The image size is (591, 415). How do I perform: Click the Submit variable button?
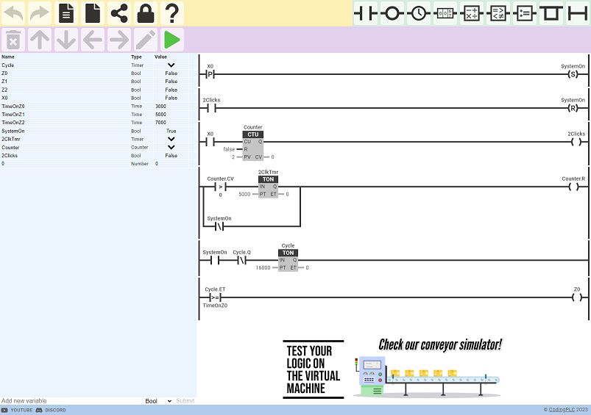coord(185,401)
